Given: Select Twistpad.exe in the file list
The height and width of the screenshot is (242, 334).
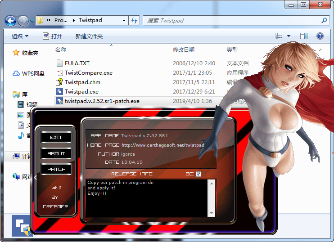Looking at the screenshot, I should (81, 91).
